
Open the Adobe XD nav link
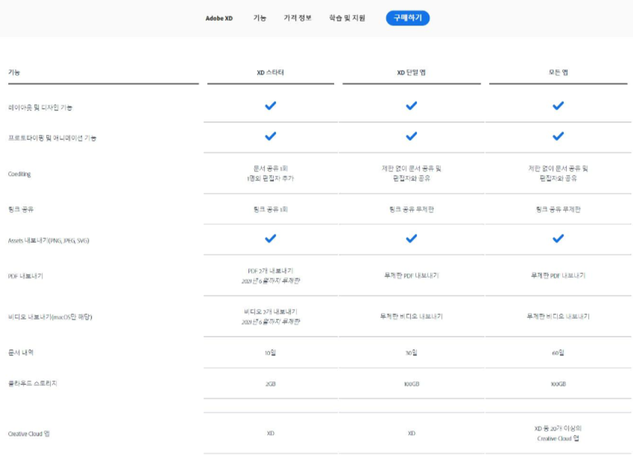pyautogui.click(x=218, y=19)
